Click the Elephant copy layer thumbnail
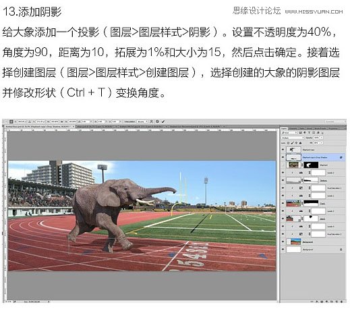The width and height of the screenshot is (350, 309). (293, 150)
